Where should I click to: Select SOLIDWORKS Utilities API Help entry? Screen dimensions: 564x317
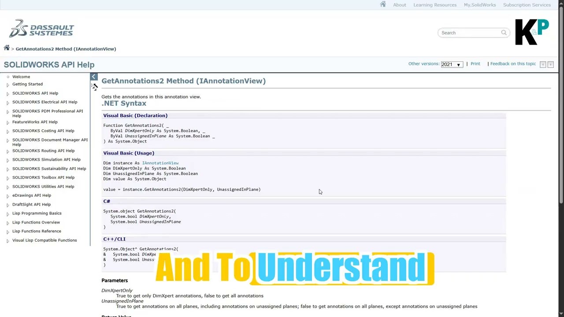tap(43, 187)
